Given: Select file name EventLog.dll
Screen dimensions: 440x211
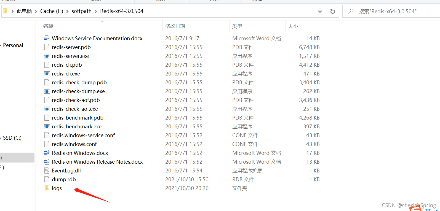Looking at the screenshot, I should pyautogui.click(x=66, y=171).
